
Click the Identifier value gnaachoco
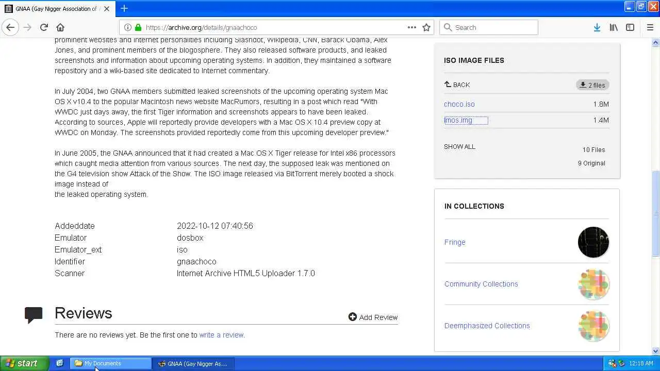pos(196,261)
